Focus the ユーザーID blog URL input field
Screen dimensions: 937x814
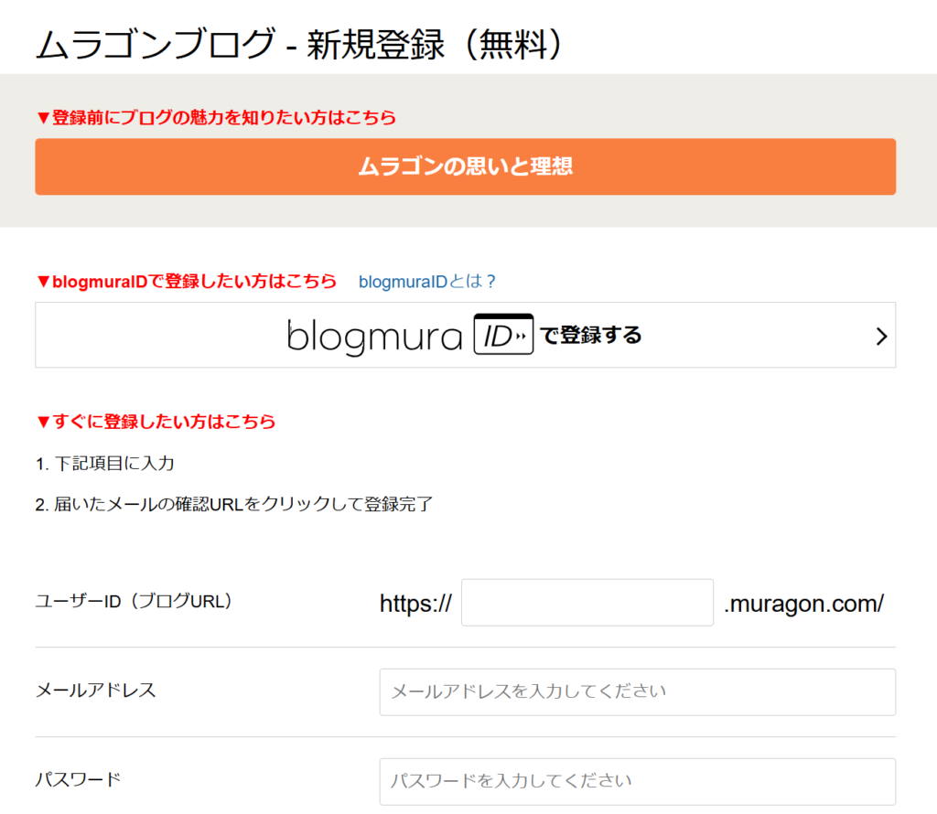587,603
